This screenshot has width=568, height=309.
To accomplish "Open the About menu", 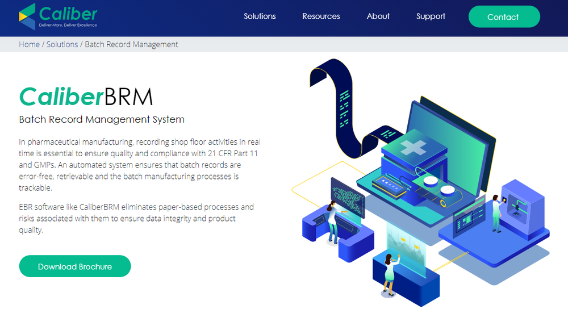I will (378, 16).
